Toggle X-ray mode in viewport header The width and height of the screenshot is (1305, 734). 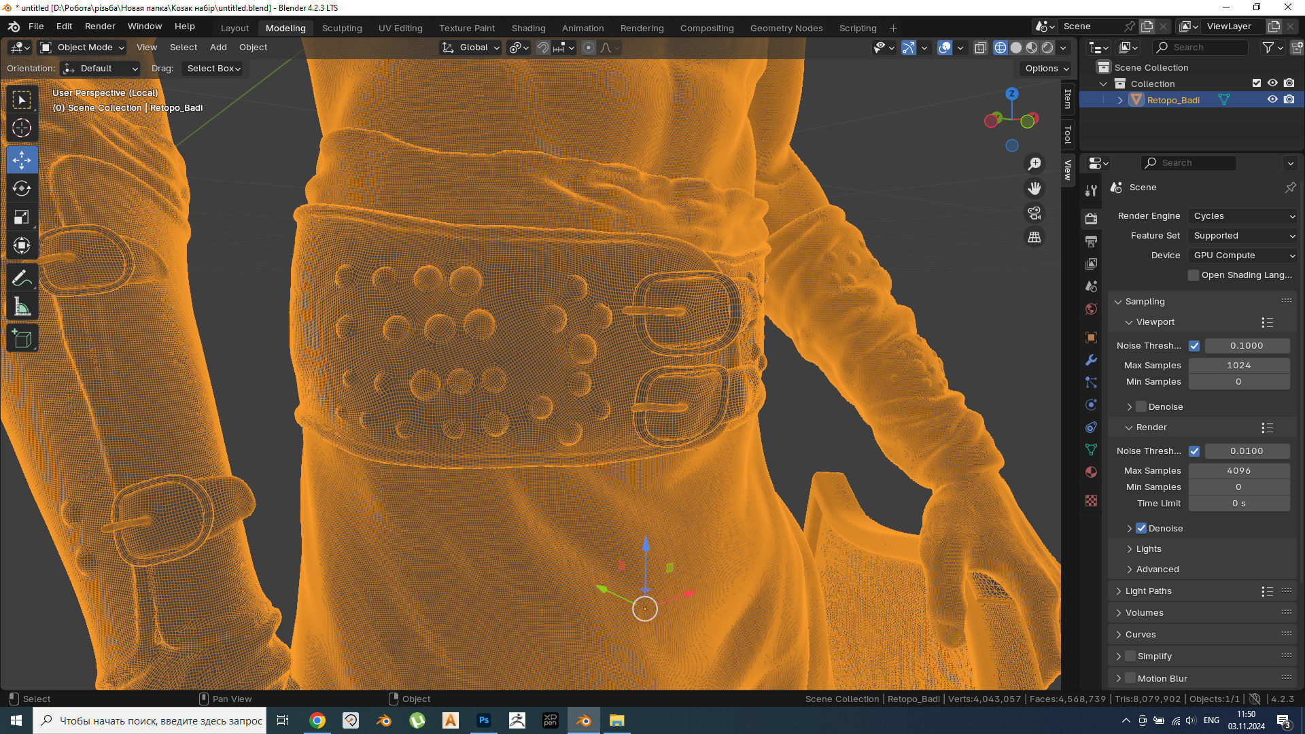pyautogui.click(x=980, y=48)
